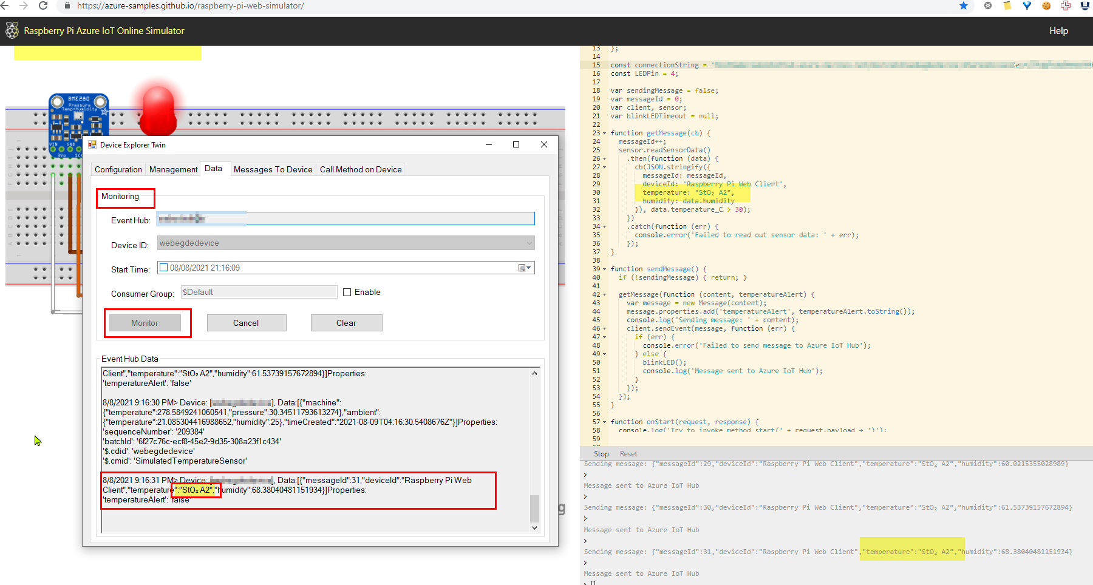Open the navy shield extension icon
Screen dimensions: 1093x585
point(1085,5)
